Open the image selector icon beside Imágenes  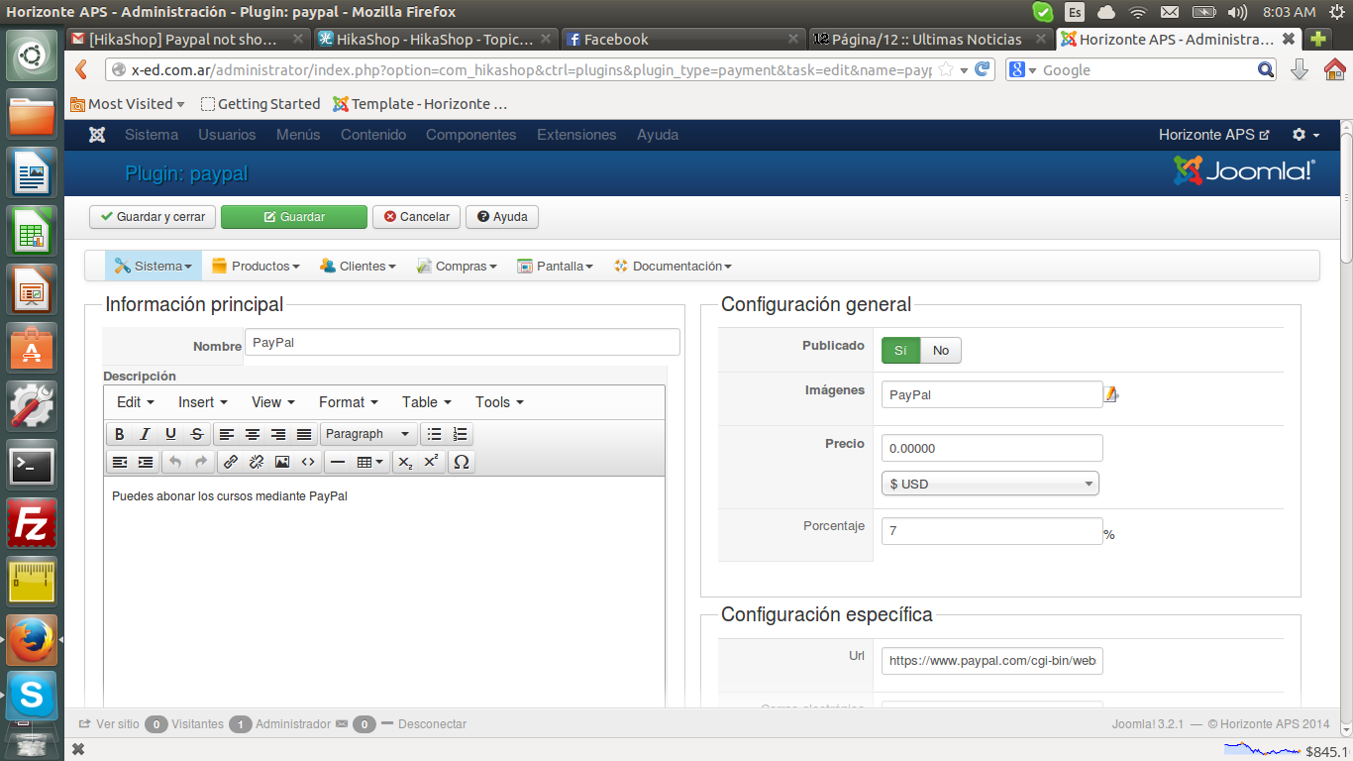tap(1111, 394)
